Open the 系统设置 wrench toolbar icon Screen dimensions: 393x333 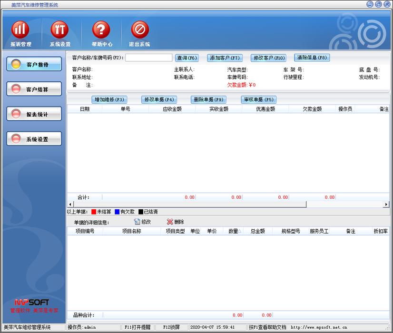click(x=59, y=34)
